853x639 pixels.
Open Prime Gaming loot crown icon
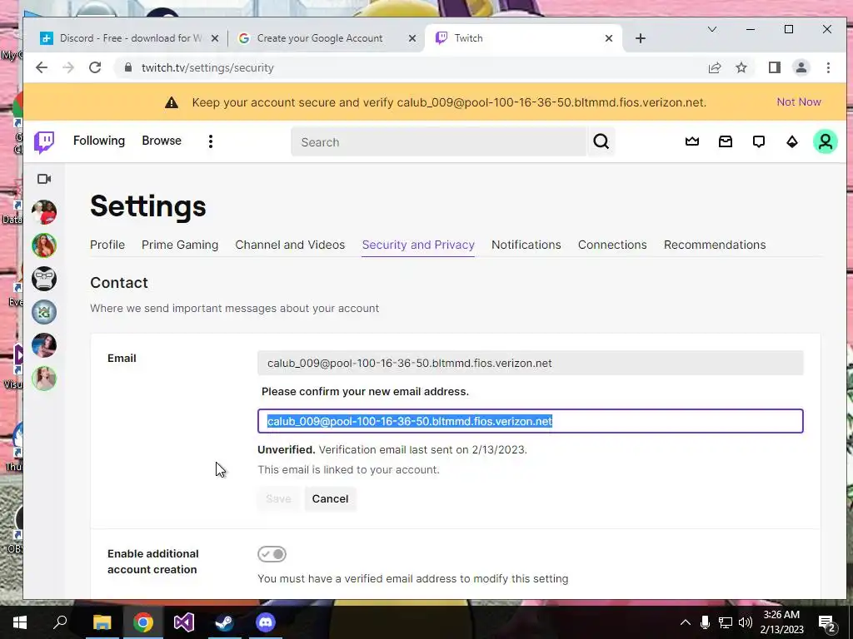click(x=692, y=141)
